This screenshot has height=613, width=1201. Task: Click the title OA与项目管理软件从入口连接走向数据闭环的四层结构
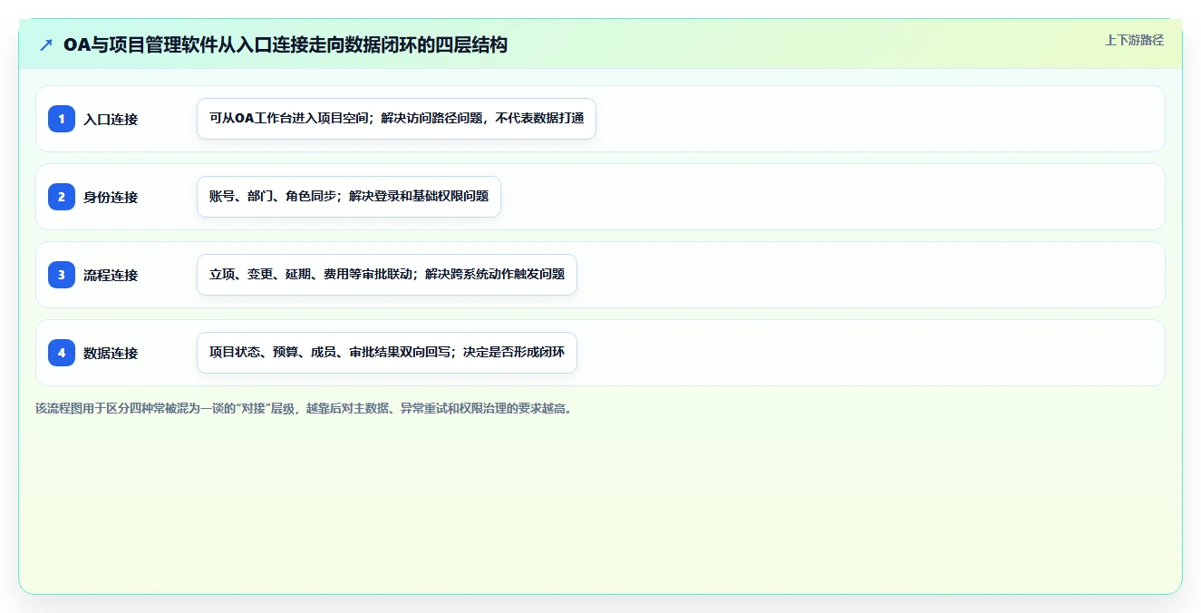(x=286, y=45)
